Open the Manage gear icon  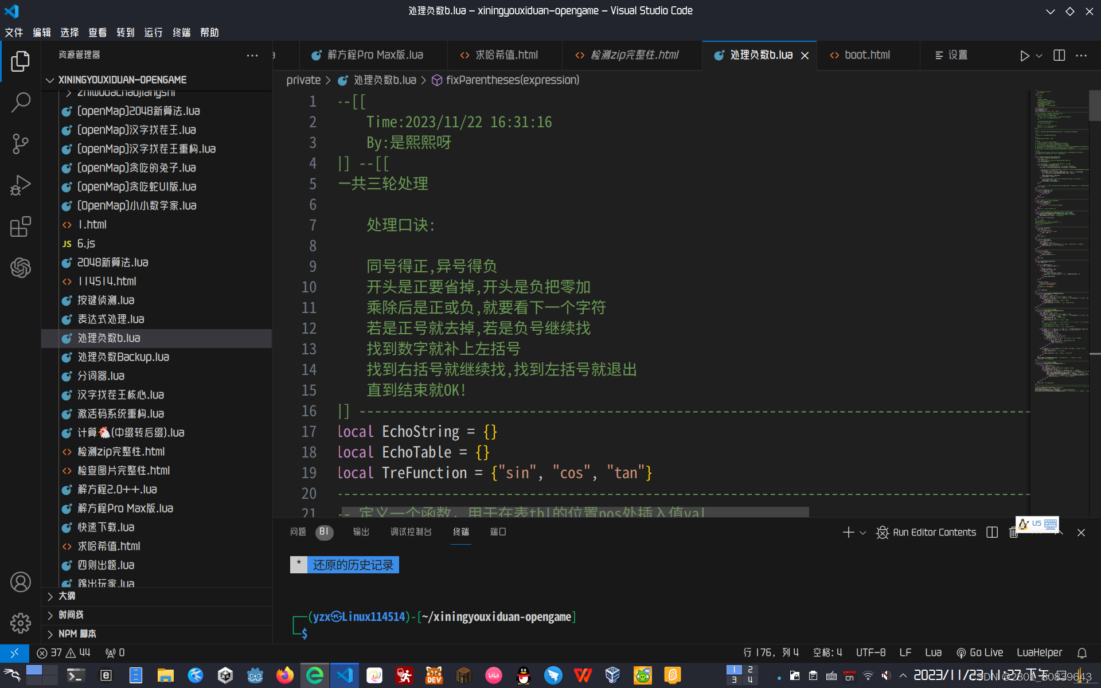pyautogui.click(x=21, y=623)
